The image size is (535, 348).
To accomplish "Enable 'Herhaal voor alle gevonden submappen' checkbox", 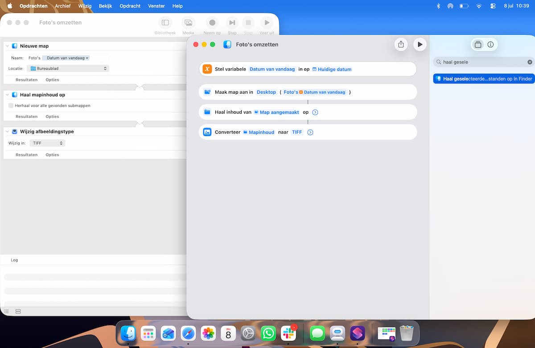I will coord(11,106).
